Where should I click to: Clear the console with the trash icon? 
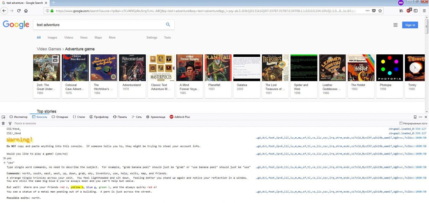3,123
